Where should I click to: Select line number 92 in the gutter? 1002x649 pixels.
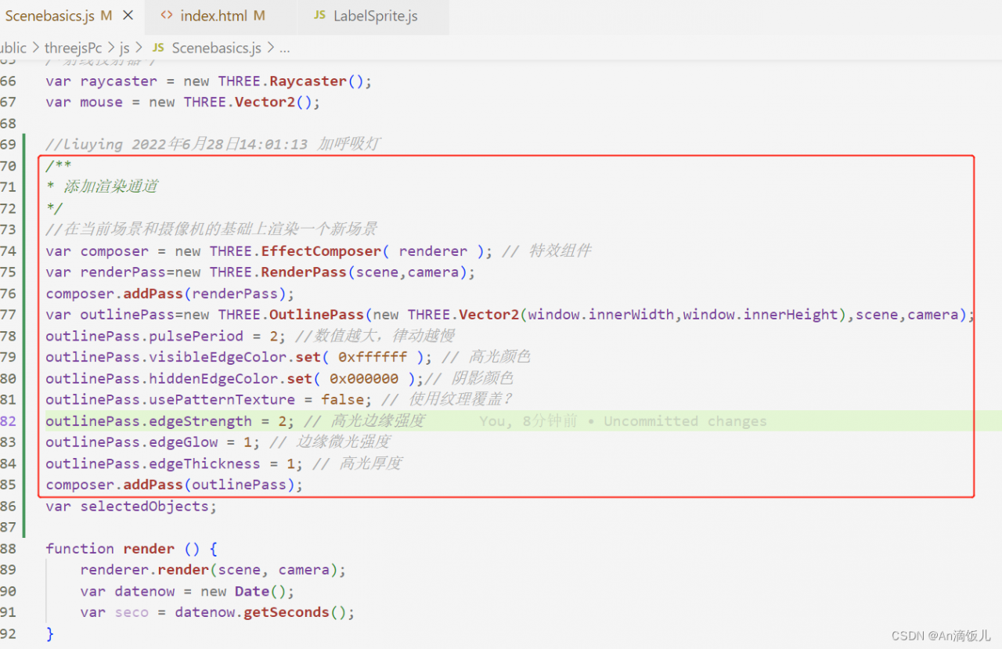pyautogui.click(x=8, y=633)
